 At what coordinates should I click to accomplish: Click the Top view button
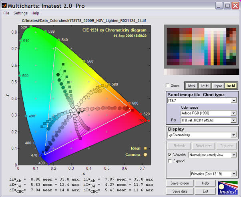click(227, 145)
